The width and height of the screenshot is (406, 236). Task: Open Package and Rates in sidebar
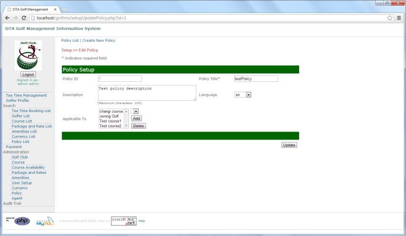tap(29, 172)
